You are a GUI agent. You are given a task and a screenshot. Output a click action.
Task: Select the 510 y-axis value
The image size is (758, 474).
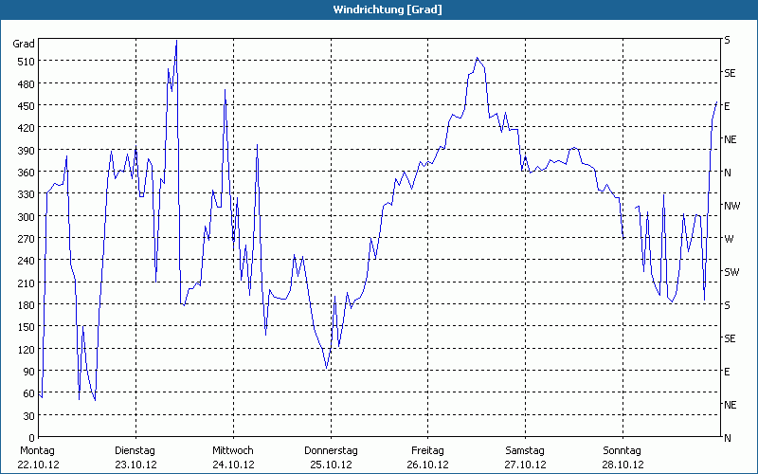[27, 62]
